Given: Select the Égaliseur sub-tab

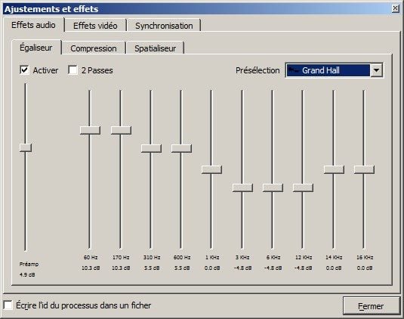Looking at the screenshot, I should (x=36, y=48).
